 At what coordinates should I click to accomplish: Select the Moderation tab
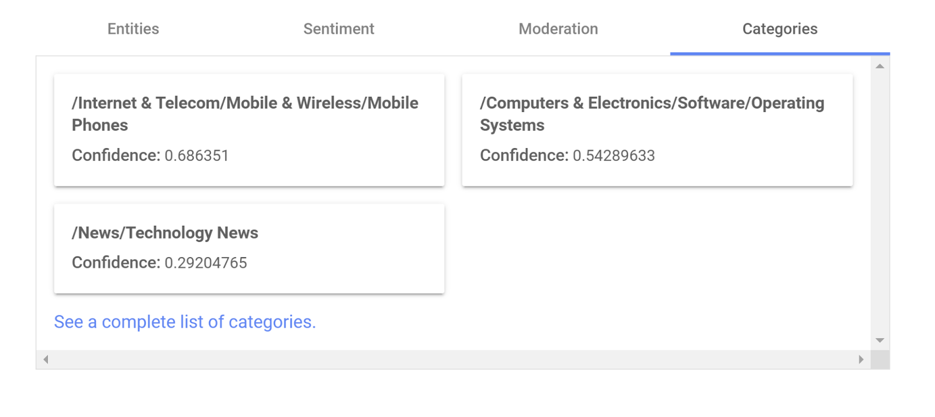pyautogui.click(x=558, y=29)
